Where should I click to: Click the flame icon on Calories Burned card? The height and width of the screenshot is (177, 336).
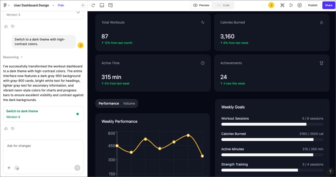321,22
